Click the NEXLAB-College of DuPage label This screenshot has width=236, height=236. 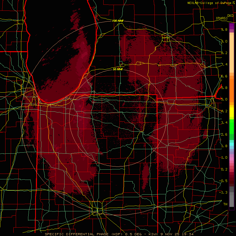click(210, 3)
